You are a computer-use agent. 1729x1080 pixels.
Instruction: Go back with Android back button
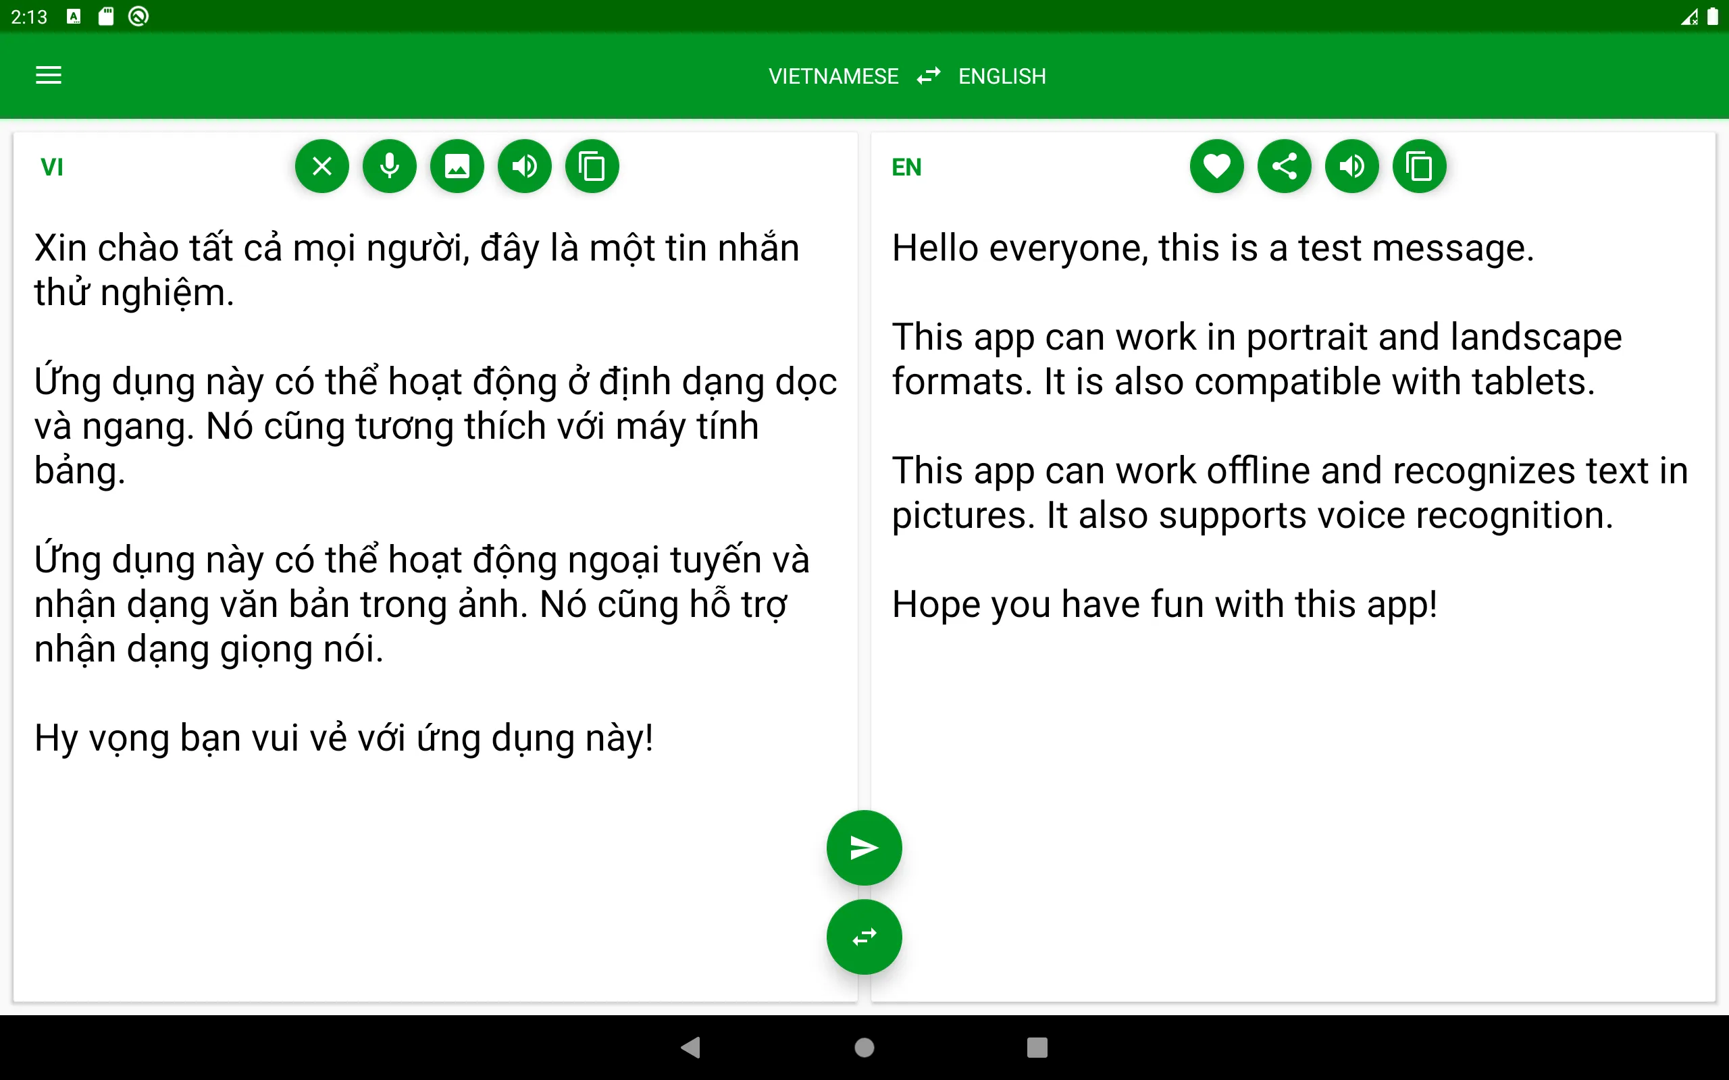691,1047
